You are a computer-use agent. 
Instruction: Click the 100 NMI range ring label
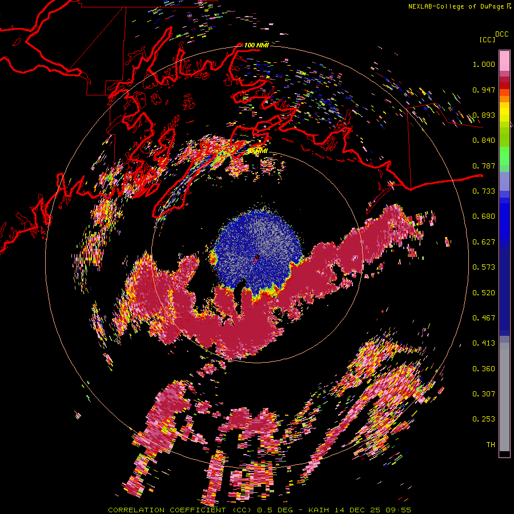tap(256, 45)
